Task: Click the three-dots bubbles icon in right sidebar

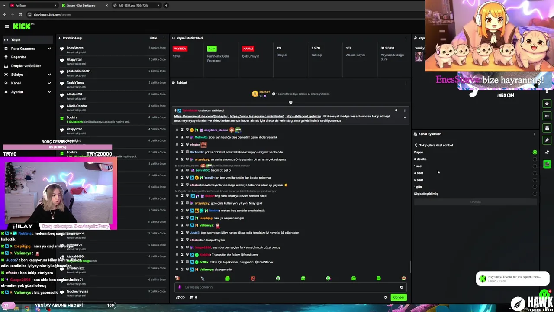Action: click(x=547, y=152)
